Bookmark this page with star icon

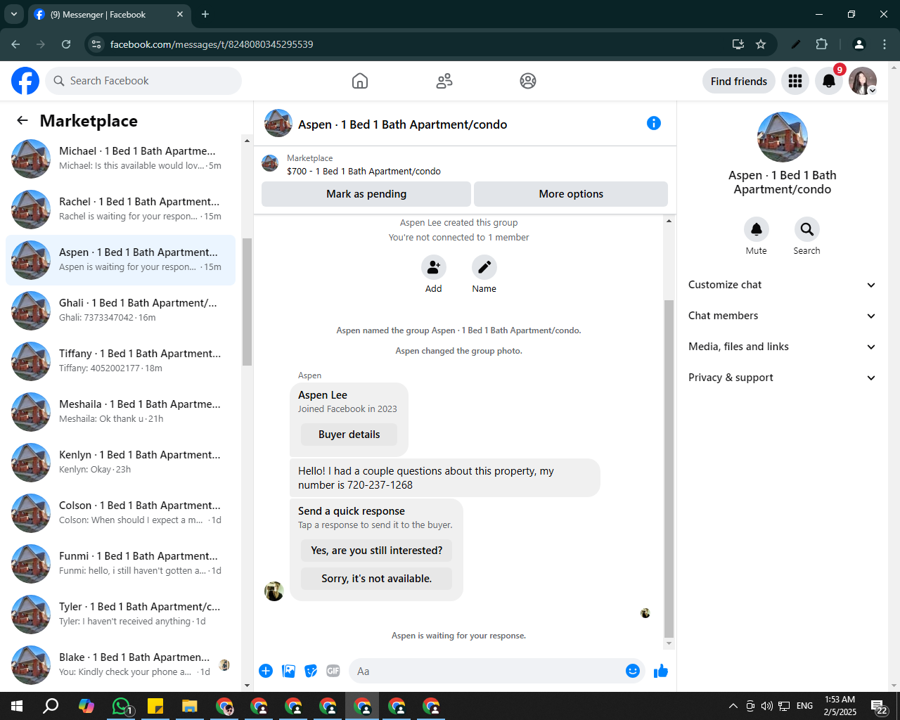click(761, 44)
